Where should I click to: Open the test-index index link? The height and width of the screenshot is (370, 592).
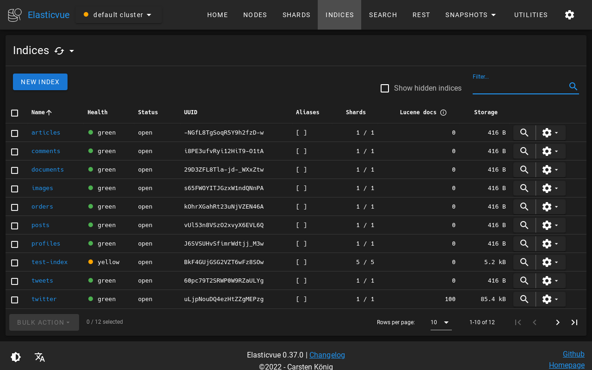[49, 262]
